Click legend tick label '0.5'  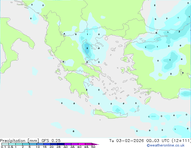point(10,147)
